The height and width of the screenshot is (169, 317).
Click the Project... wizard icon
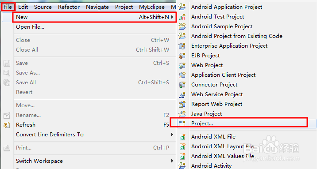[182, 123]
